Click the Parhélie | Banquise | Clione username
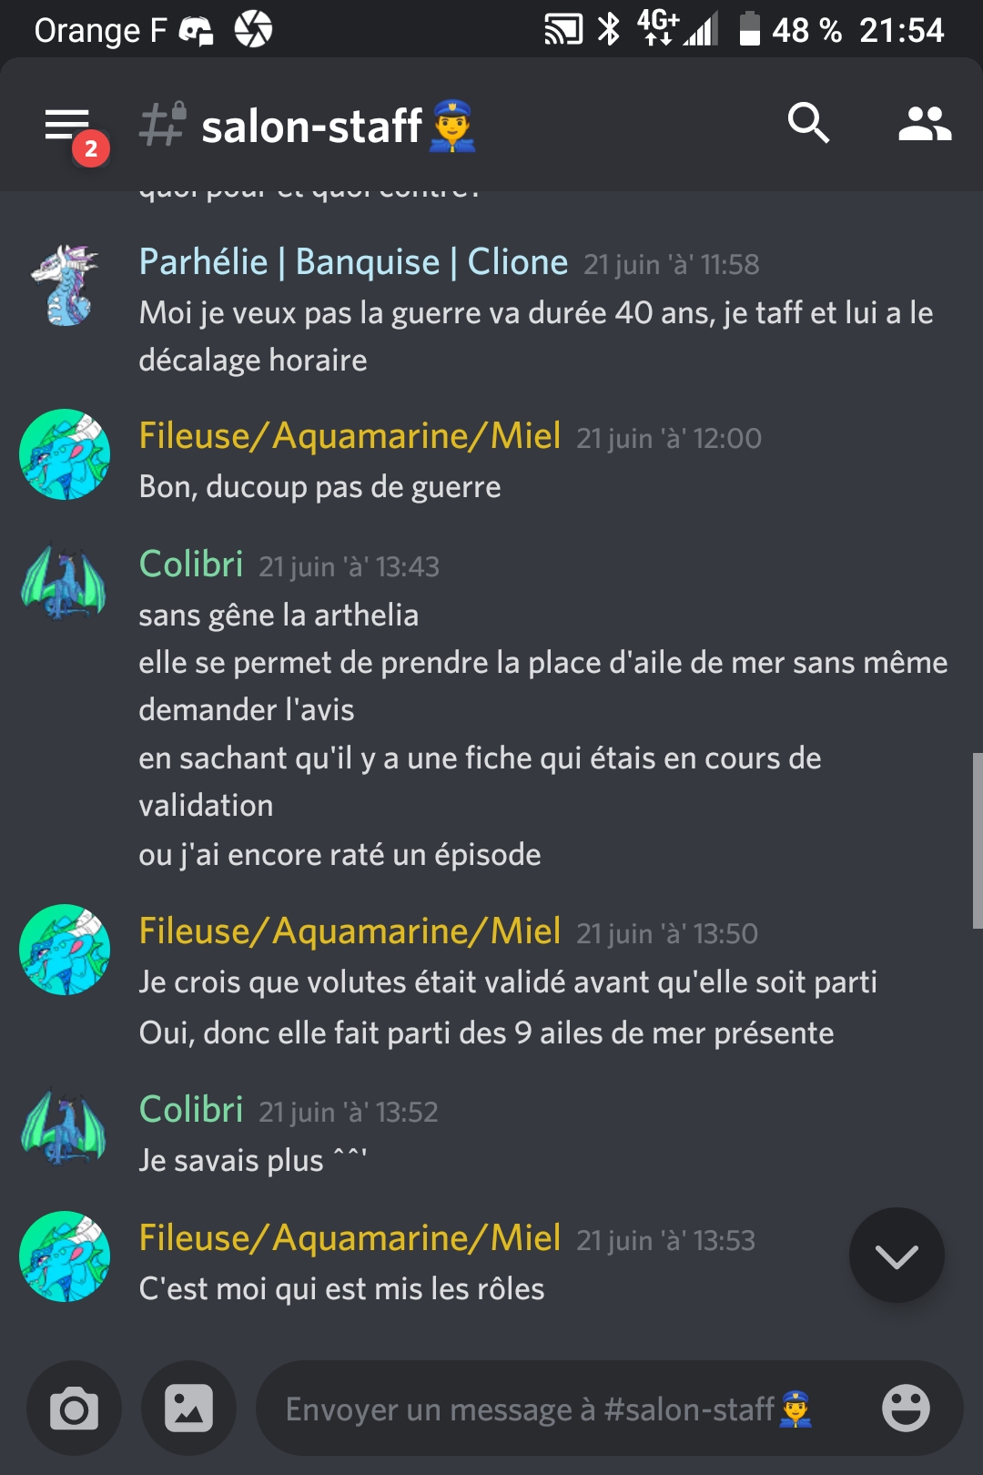 pos(353,262)
